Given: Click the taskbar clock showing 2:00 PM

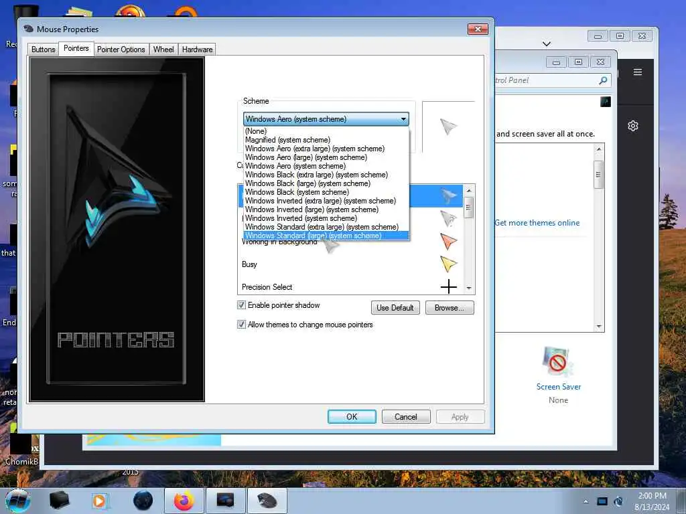Looking at the screenshot, I should [x=652, y=501].
